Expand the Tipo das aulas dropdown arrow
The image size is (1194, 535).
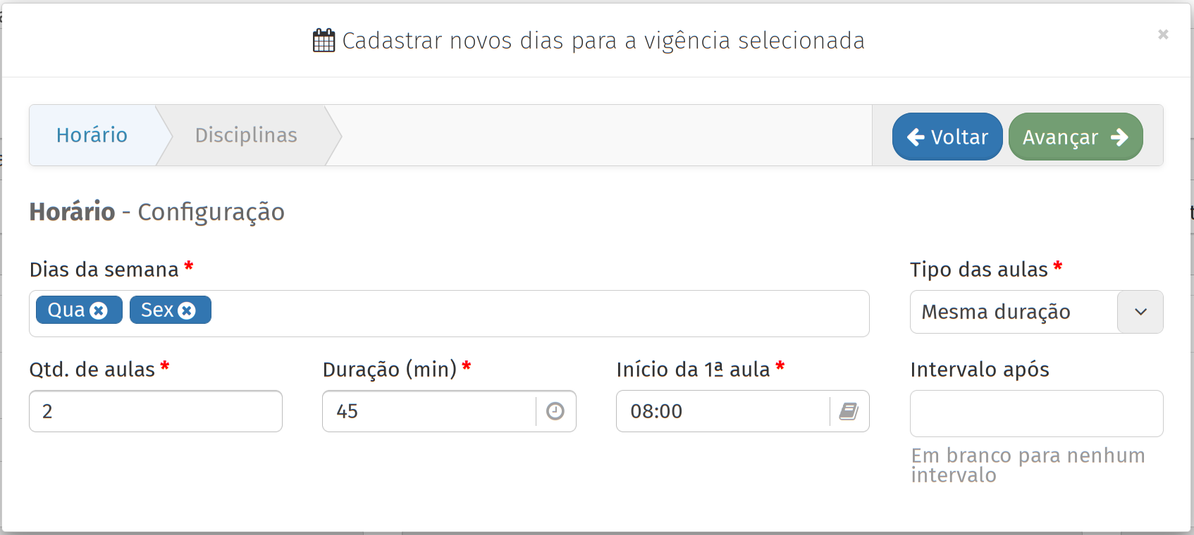click(1140, 312)
